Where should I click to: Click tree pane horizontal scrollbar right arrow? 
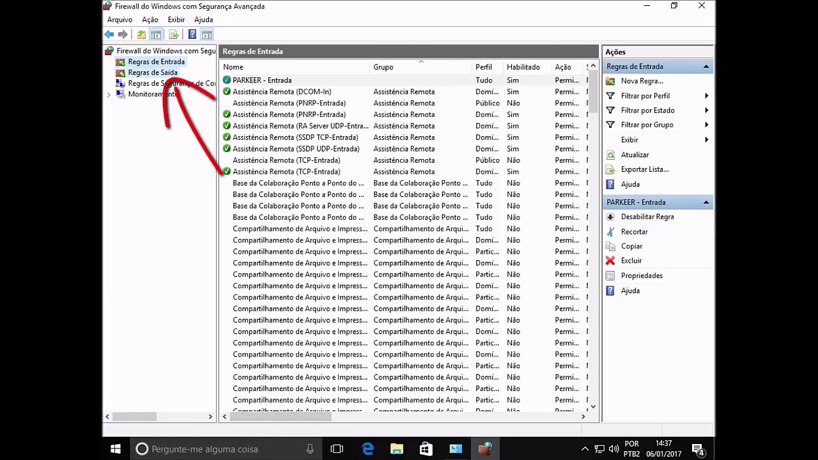coord(210,417)
